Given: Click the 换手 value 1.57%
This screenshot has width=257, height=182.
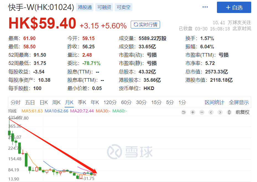Looking at the screenshot, I should (x=207, y=38).
